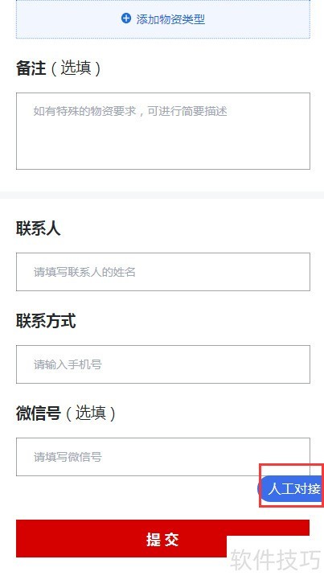Click the 请填写联系人的姓名 placeholder
324x584 pixels.
coord(84,272)
